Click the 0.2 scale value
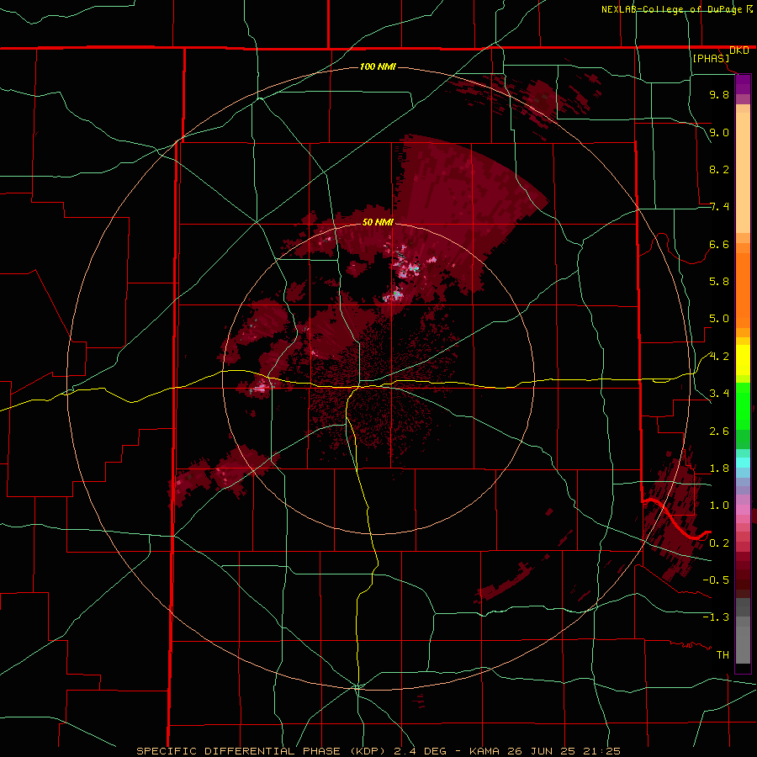Screen dimensions: 757x757 pyautogui.click(x=719, y=543)
